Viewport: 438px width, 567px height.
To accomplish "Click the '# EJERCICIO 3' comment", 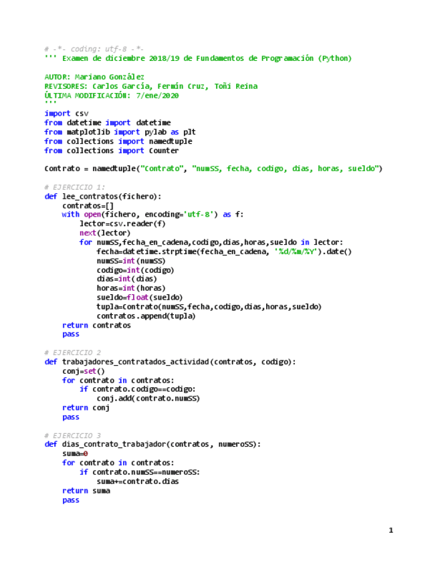I will (72, 435).
